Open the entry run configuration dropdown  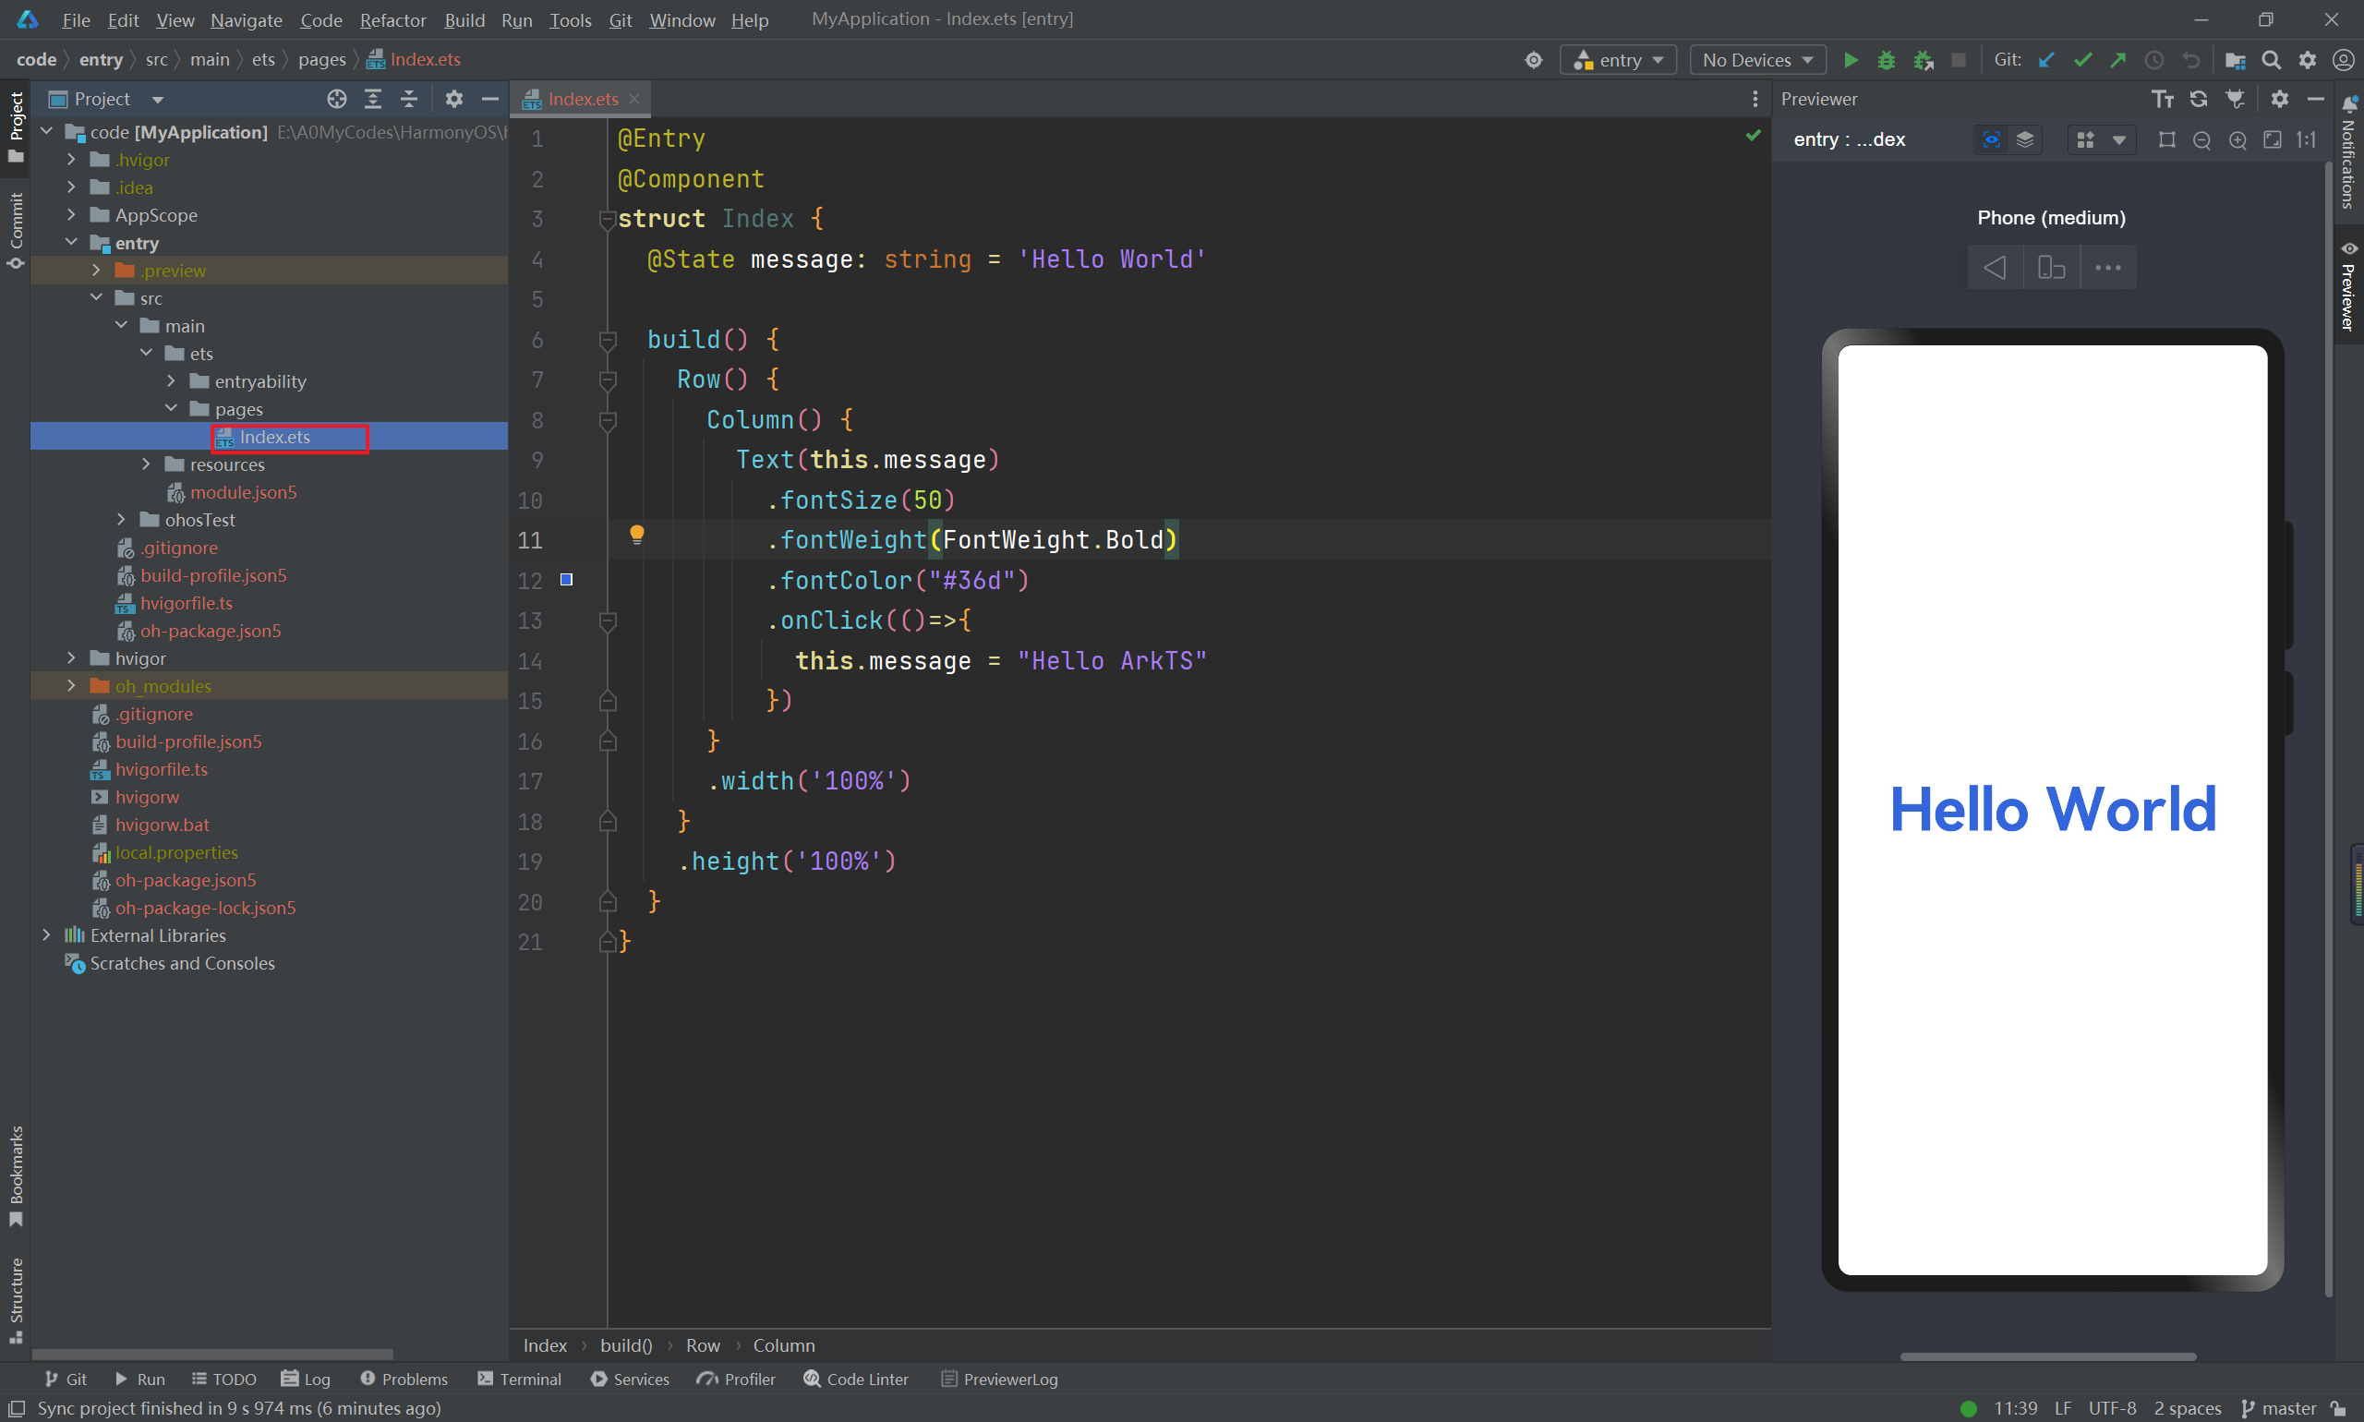(x=1618, y=60)
